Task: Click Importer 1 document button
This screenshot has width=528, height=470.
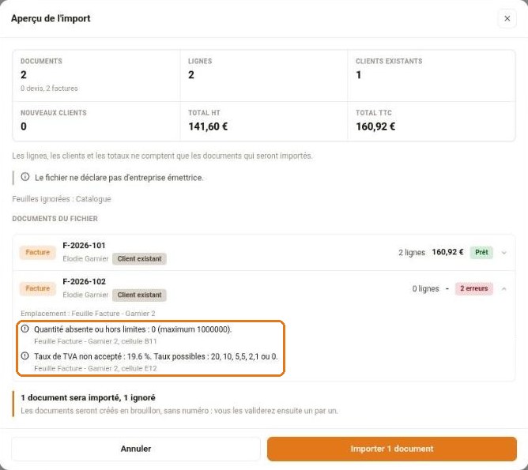Action: (x=391, y=449)
